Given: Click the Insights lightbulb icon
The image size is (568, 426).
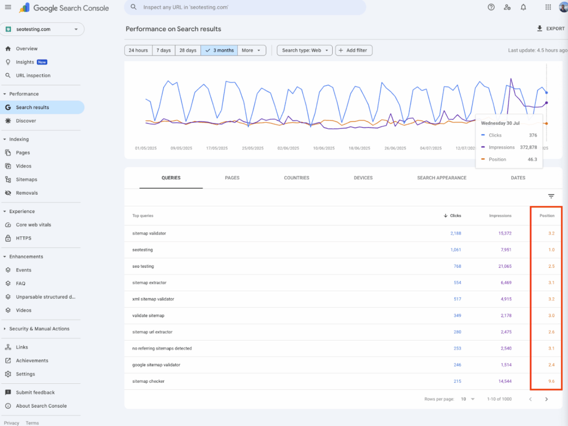Looking at the screenshot, I should pyautogui.click(x=8, y=62).
